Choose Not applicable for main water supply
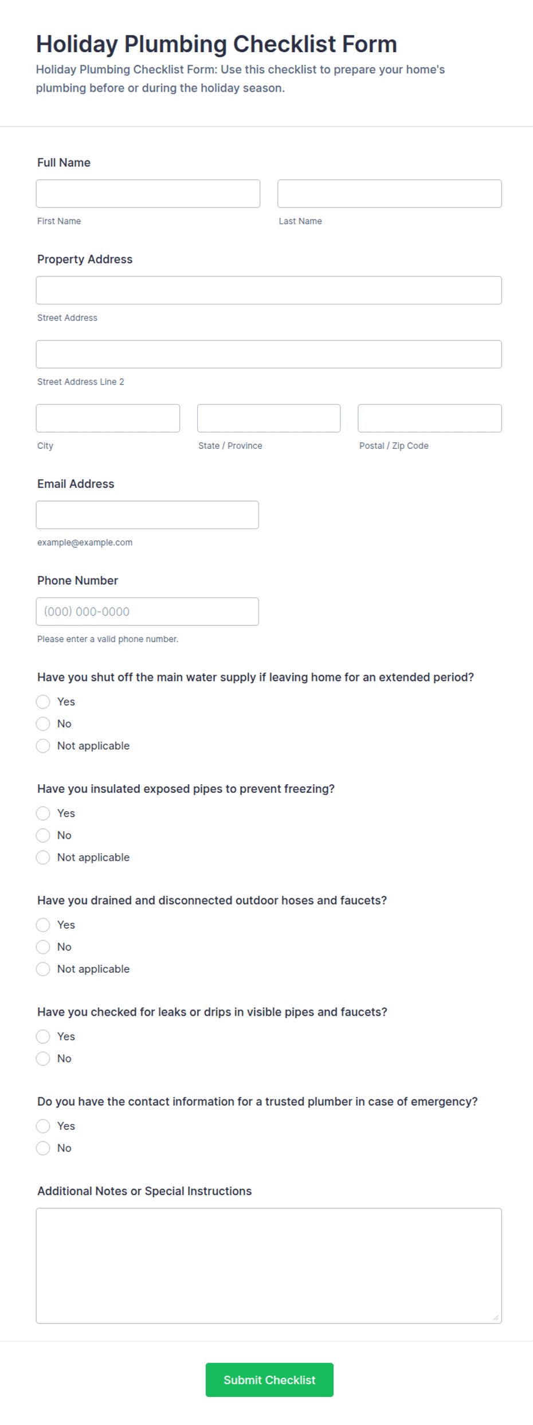Viewport: 533px width, 1425px height. (x=43, y=746)
